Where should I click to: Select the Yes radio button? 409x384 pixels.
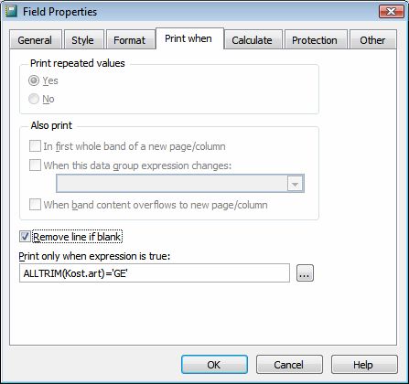34,80
